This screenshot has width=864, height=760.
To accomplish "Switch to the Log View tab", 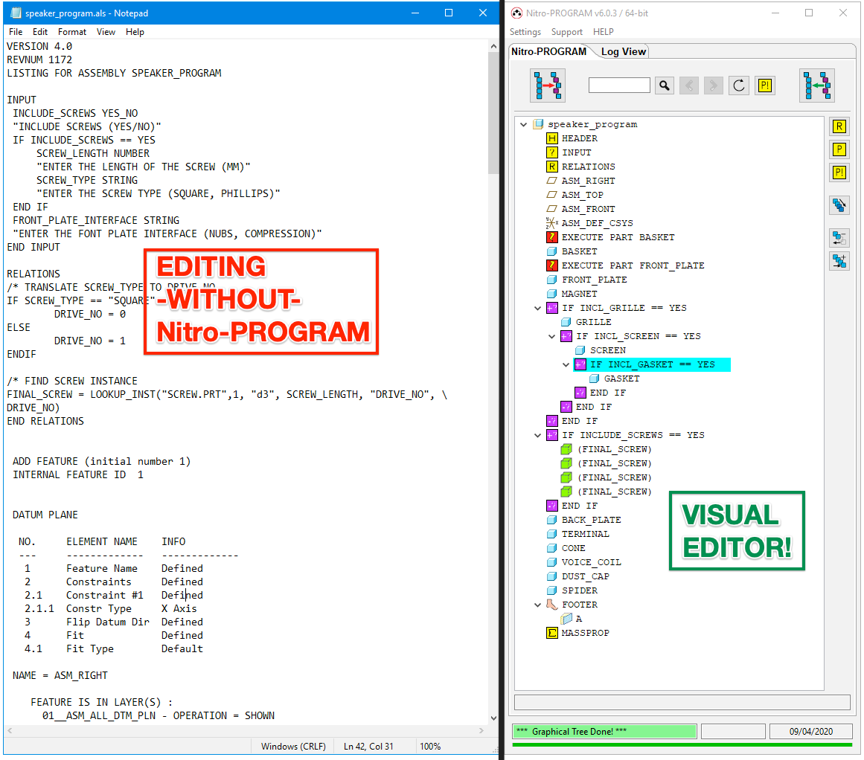I will coord(624,51).
